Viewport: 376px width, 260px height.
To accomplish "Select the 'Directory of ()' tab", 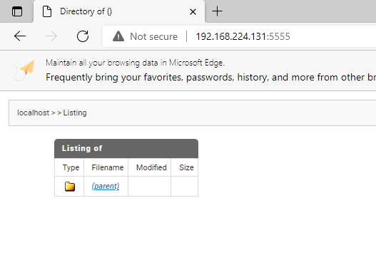I will click(x=119, y=11).
